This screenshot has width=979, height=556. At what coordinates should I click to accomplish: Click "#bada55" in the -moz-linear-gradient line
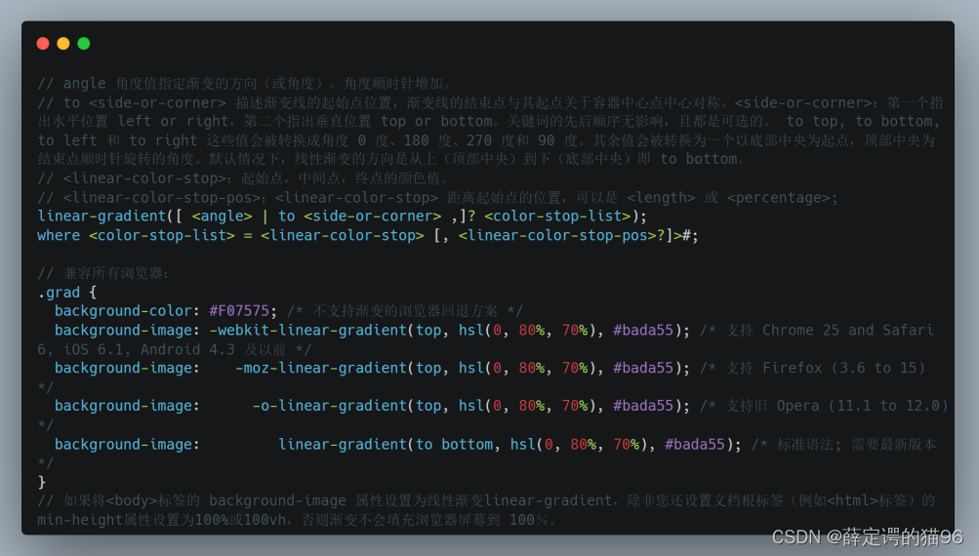[643, 368]
